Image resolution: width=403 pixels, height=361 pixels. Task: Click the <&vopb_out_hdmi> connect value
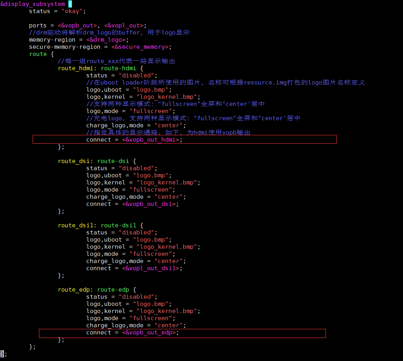(151, 140)
